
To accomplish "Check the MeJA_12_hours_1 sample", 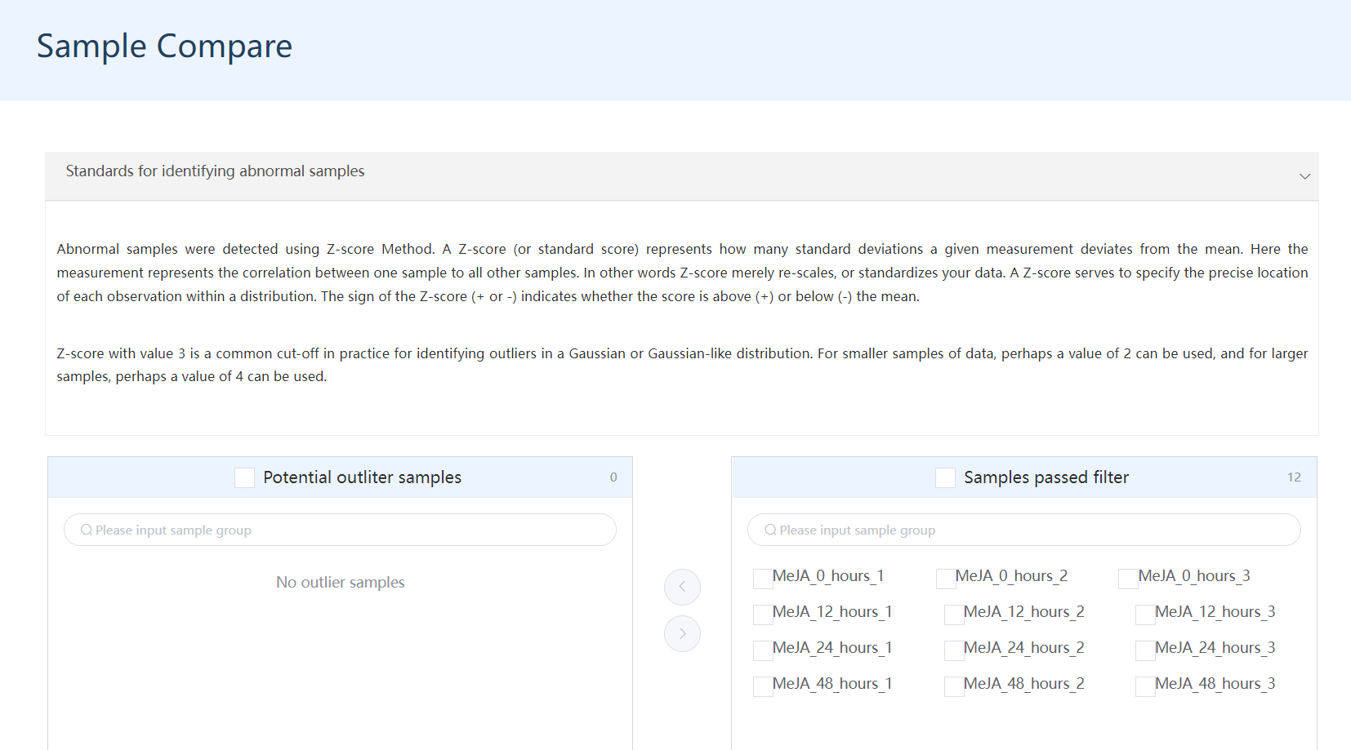I will tap(763, 615).
